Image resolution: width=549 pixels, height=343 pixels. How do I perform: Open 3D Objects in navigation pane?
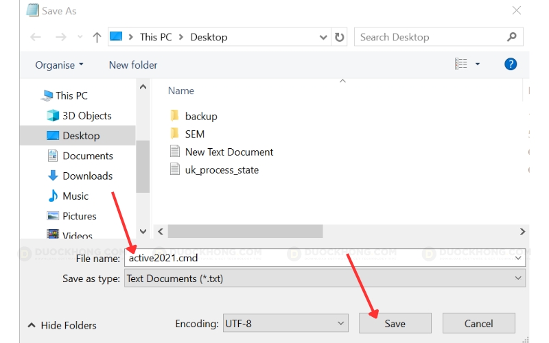pyautogui.click(x=87, y=115)
